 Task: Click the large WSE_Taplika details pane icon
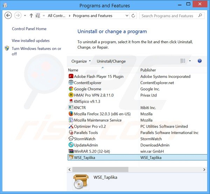tap(81, 182)
